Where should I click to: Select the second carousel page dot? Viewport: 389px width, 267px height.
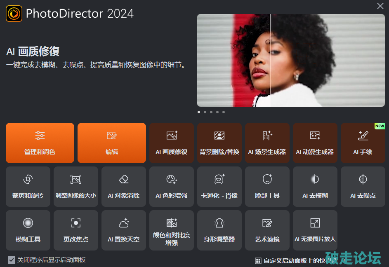(x=205, y=112)
